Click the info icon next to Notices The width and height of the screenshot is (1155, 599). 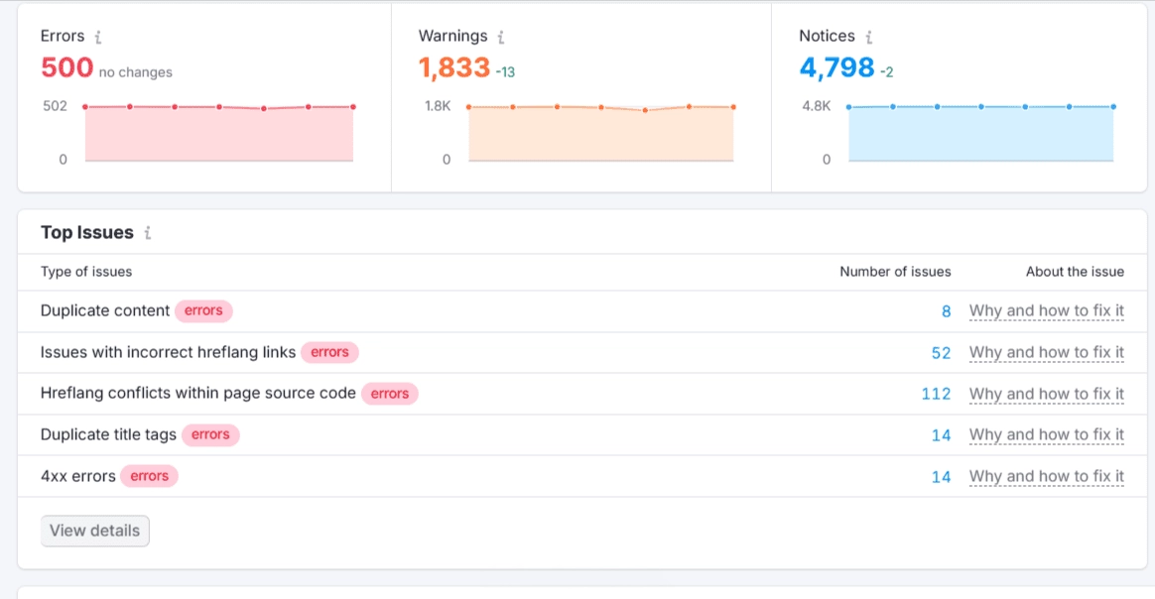(x=868, y=37)
